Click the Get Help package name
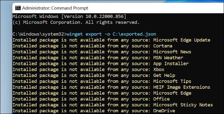 [x=164, y=75]
